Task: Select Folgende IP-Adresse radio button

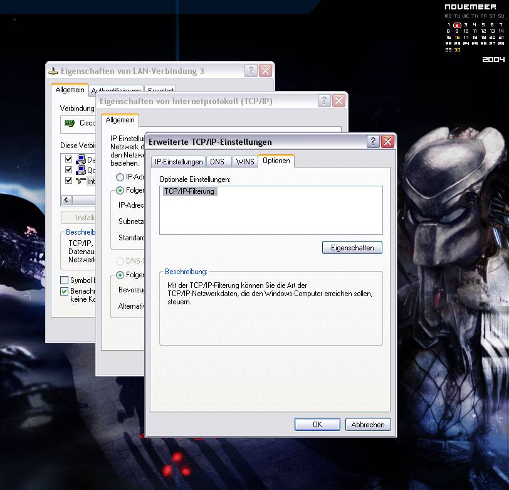Action: click(x=120, y=190)
